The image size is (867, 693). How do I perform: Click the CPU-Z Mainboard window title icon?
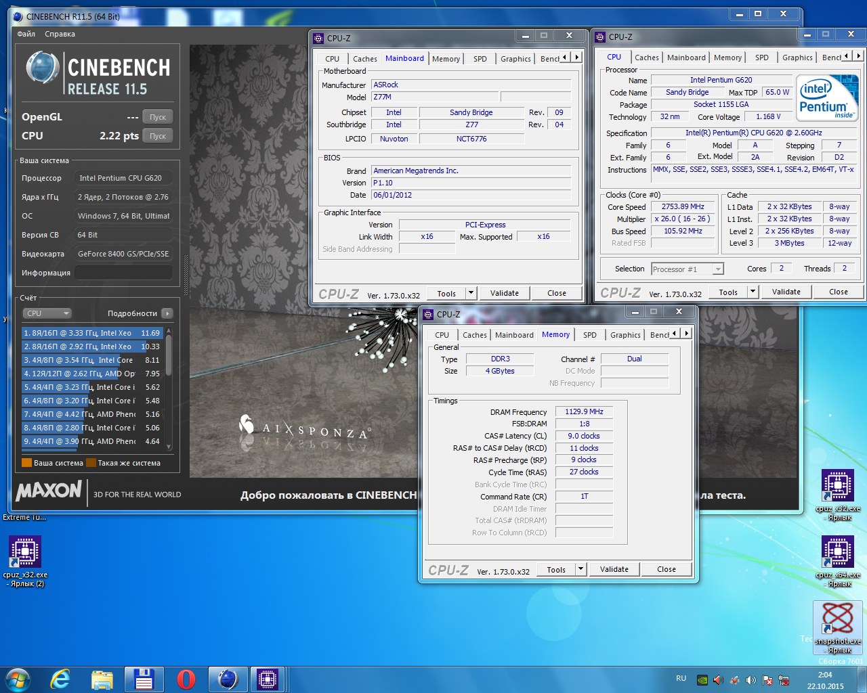[318, 39]
